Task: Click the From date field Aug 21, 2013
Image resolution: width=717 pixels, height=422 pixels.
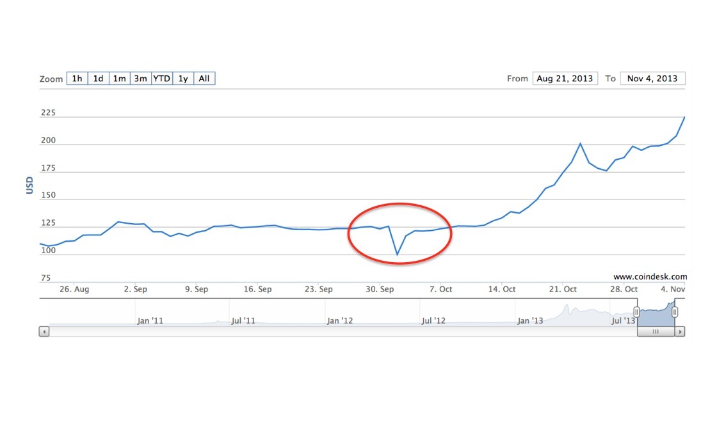Action: click(x=565, y=79)
